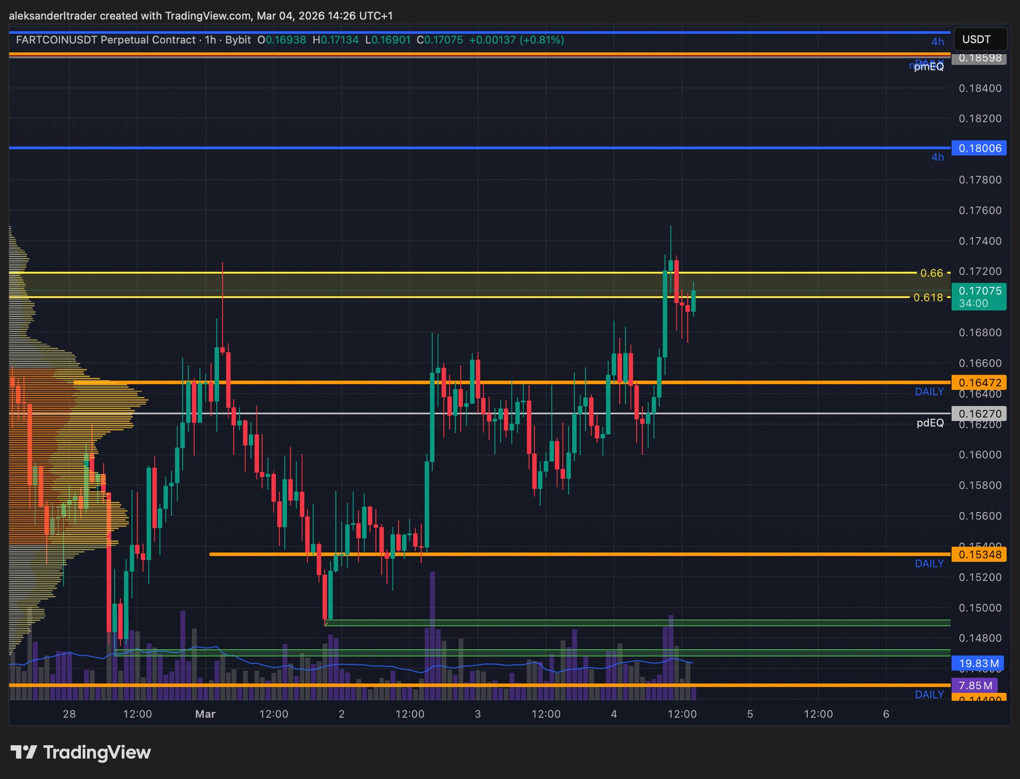Click the blue 19.83 M volume label

(x=978, y=663)
